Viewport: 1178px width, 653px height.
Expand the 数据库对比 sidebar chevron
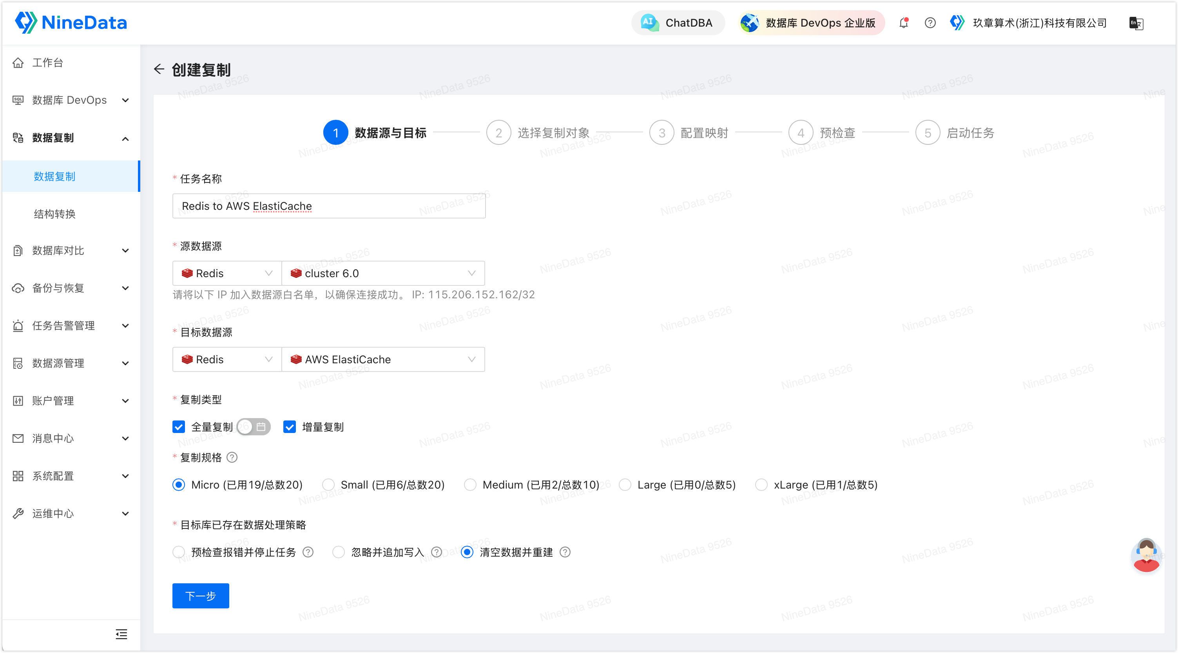(x=125, y=251)
